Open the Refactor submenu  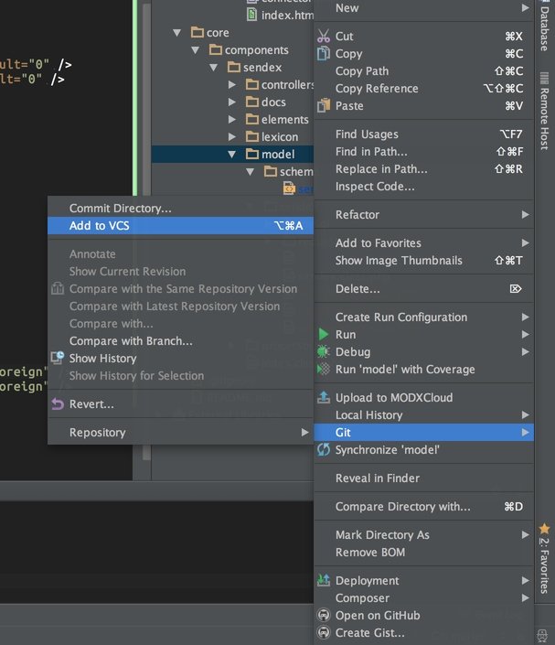(x=424, y=215)
